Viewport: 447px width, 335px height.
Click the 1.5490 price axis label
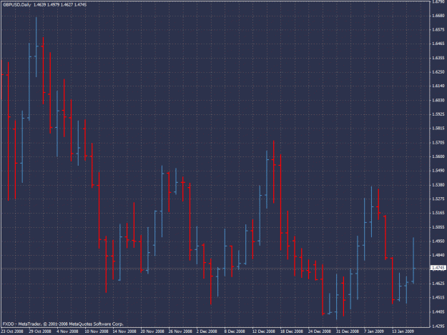(x=438, y=171)
